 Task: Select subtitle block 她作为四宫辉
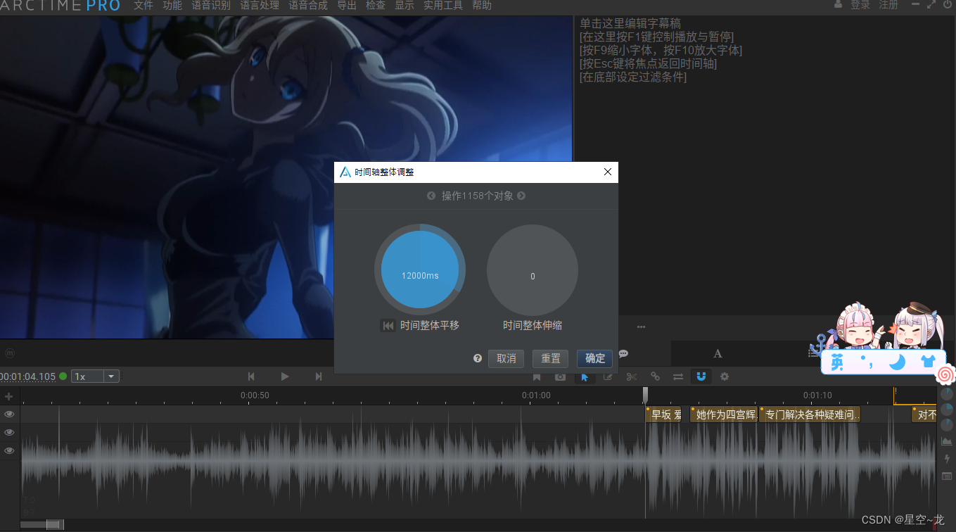(723, 414)
